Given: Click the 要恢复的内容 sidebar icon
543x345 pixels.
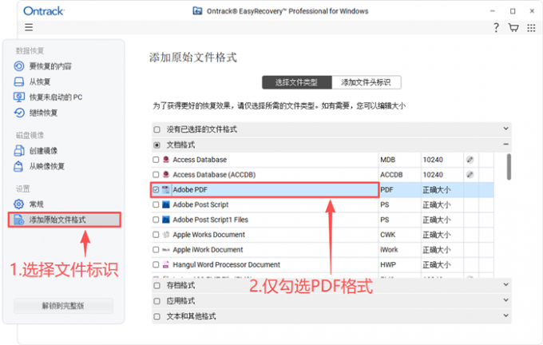Looking at the screenshot, I should [x=18, y=65].
